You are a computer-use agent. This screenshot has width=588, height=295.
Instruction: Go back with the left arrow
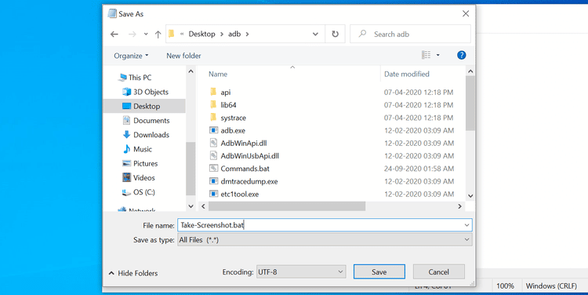pyautogui.click(x=114, y=35)
